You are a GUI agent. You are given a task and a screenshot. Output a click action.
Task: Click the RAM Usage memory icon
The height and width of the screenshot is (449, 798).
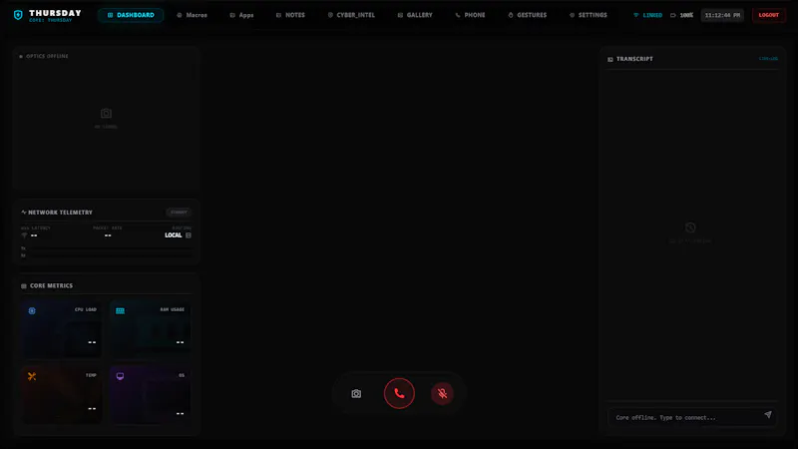[x=120, y=310]
